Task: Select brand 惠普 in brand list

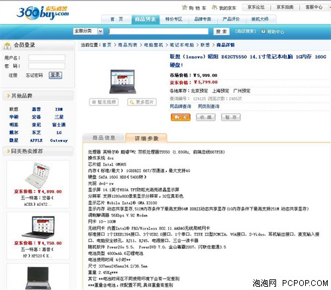Action: point(36,109)
